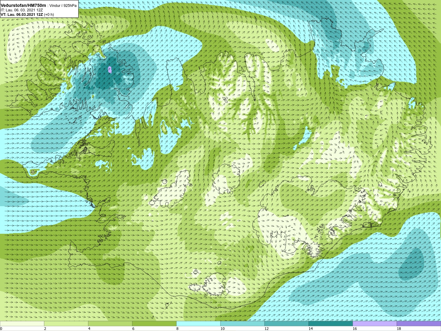Click the small purple maximum-wind patch on the map

(110, 70)
